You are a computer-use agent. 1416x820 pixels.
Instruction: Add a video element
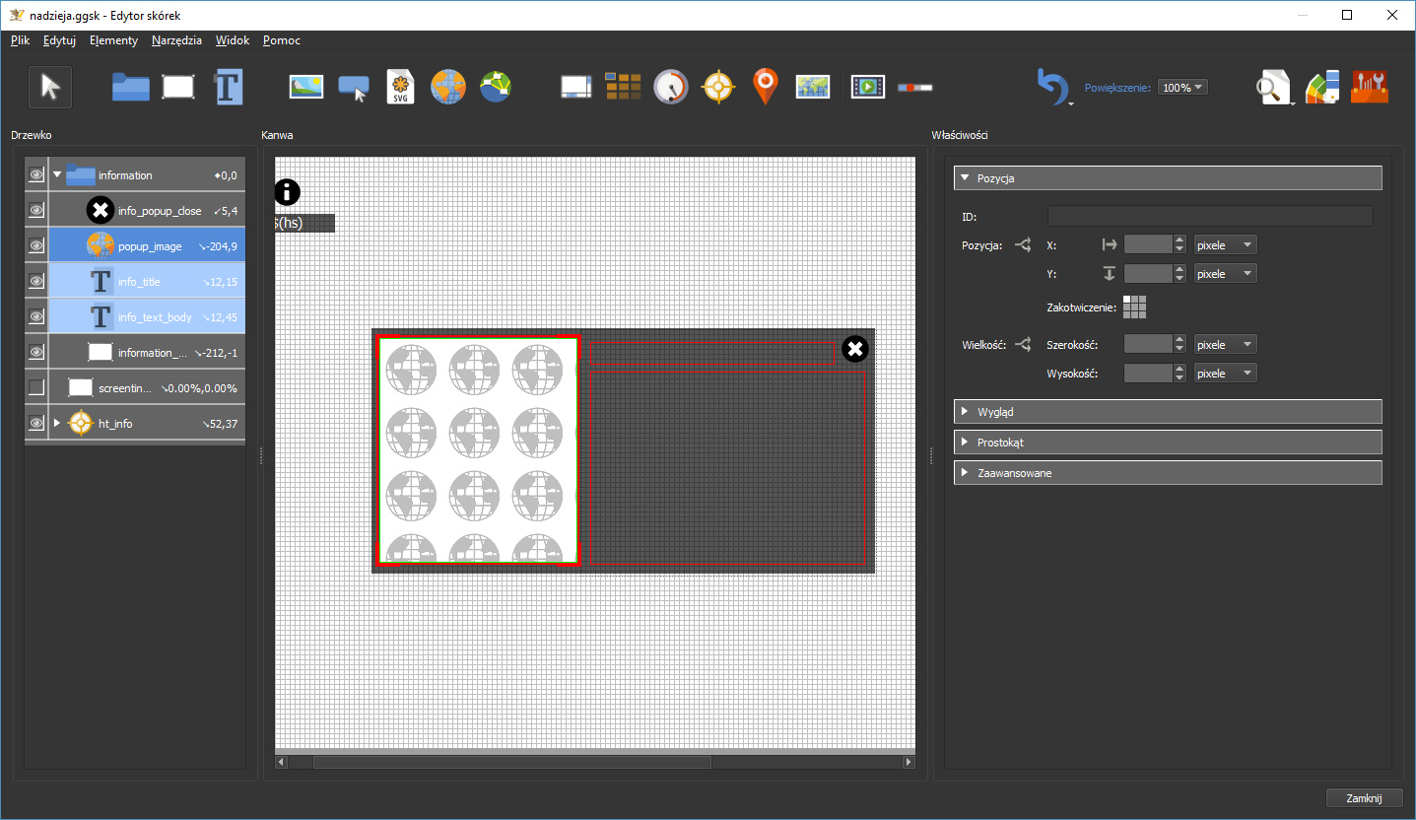(868, 87)
